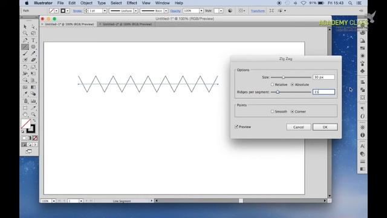Select the Gradient tool
The image size is (387, 218).
(33, 87)
